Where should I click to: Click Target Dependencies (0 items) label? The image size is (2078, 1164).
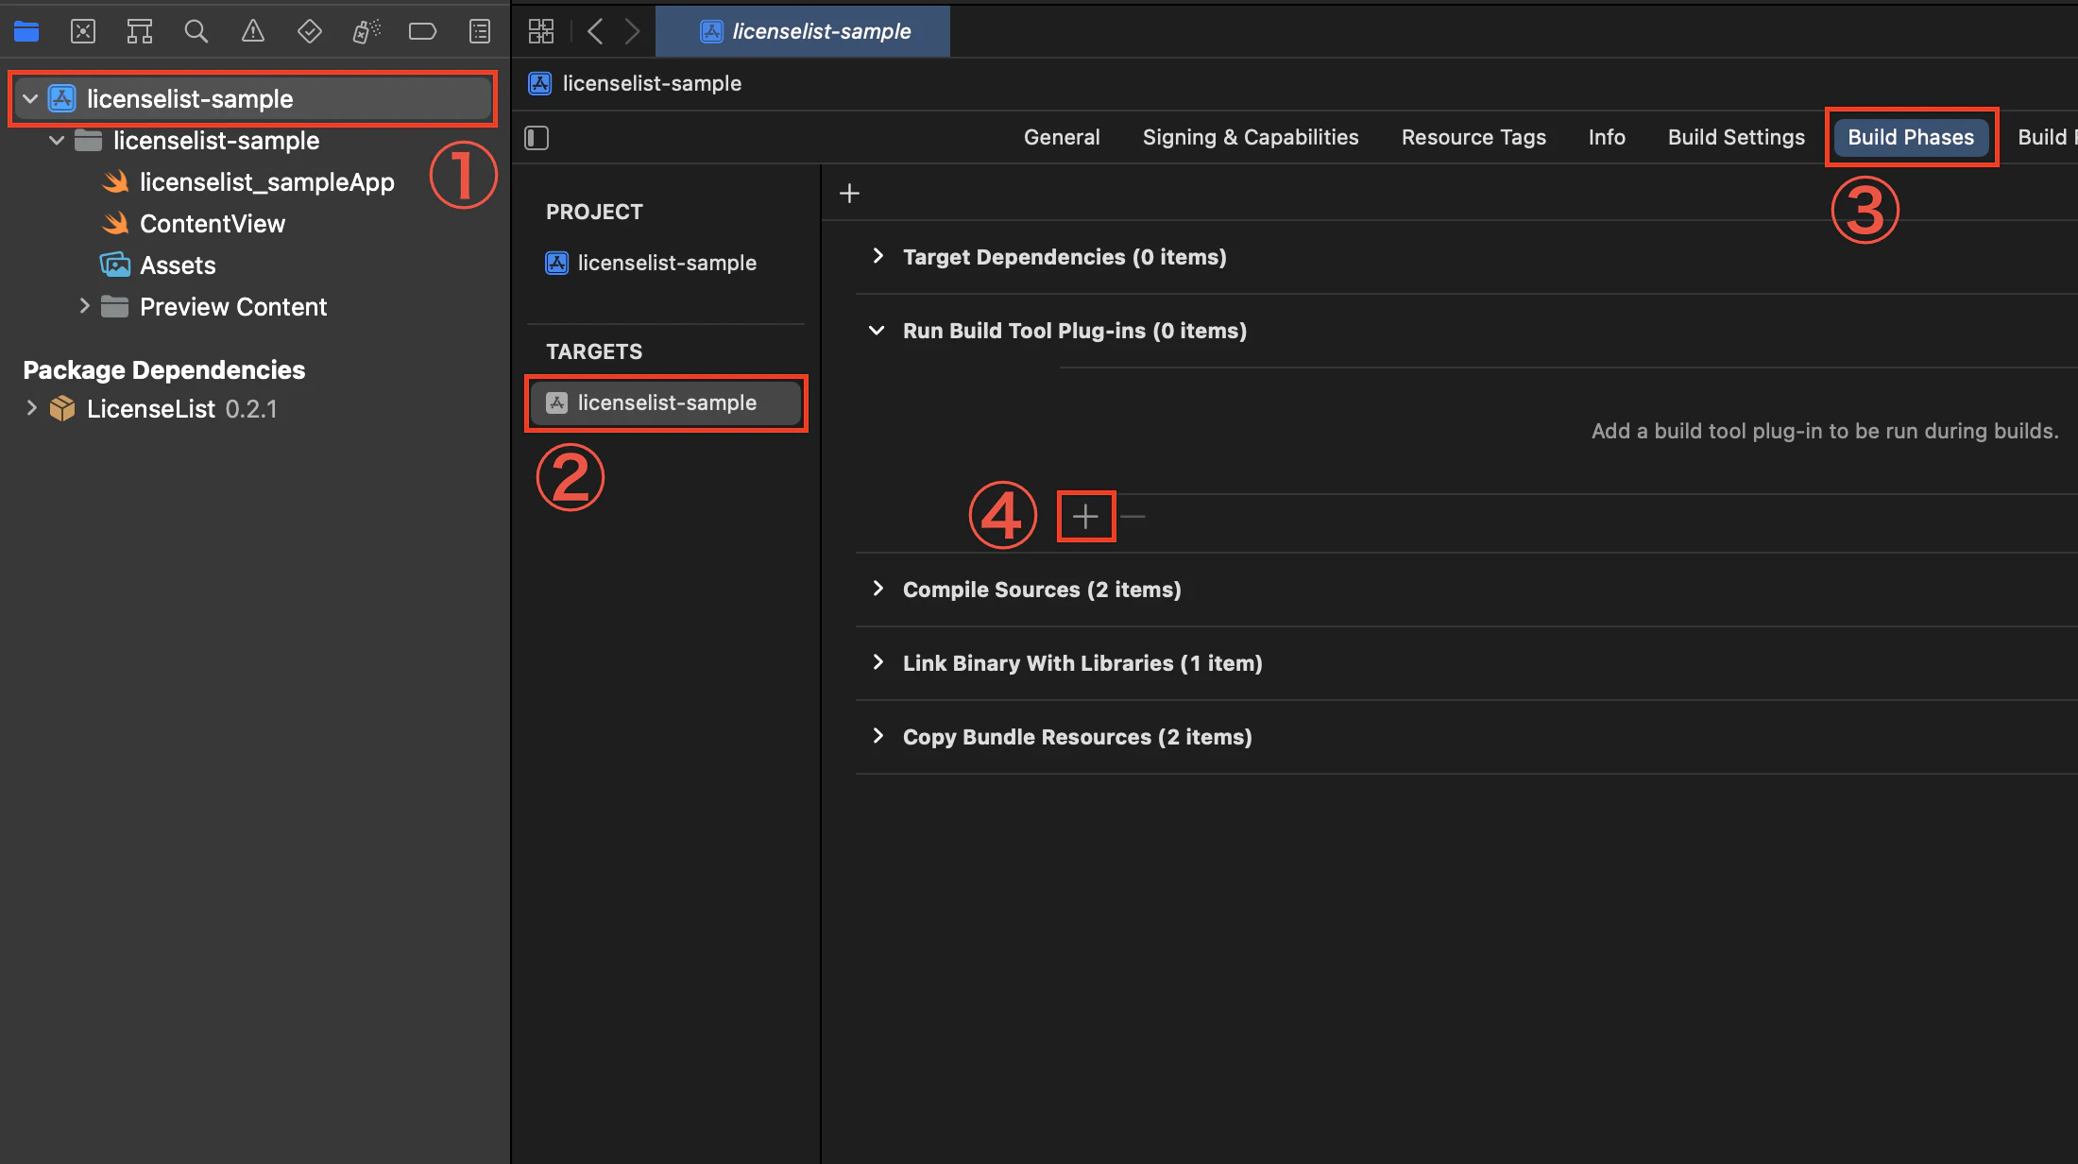(x=1065, y=257)
